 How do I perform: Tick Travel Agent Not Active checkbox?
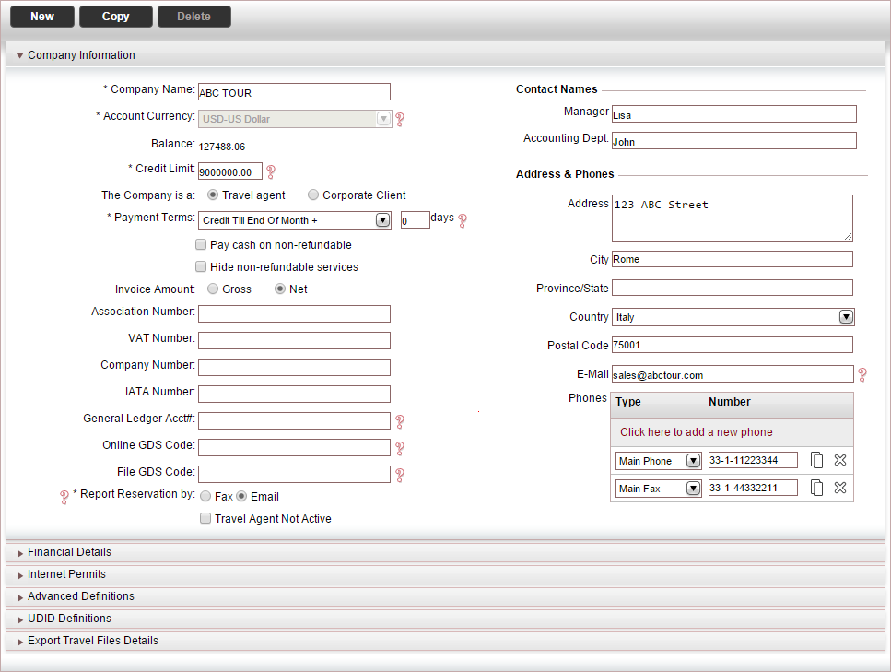point(205,518)
